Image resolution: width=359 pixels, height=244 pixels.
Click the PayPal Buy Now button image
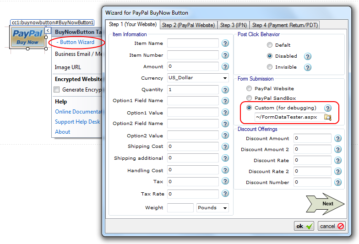coord(28,37)
